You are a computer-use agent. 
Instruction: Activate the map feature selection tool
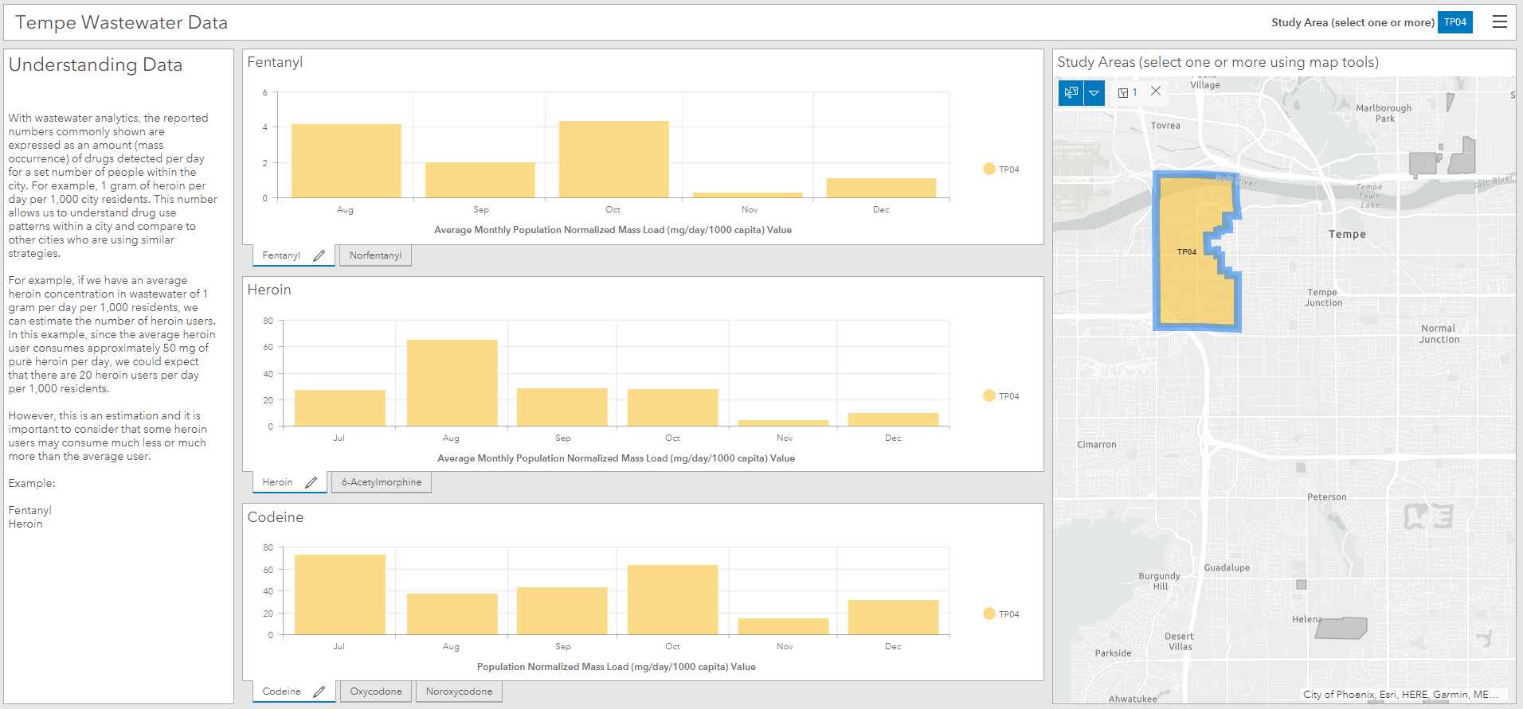(1071, 93)
